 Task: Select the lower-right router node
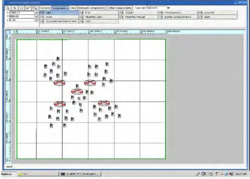pos(104,103)
